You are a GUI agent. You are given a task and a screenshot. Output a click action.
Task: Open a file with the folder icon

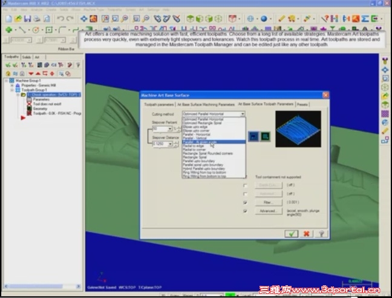click(18, 19)
